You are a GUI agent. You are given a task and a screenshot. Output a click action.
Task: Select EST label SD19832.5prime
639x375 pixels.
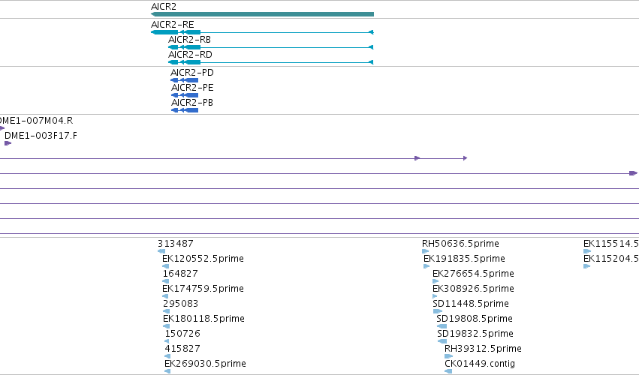[475, 334]
